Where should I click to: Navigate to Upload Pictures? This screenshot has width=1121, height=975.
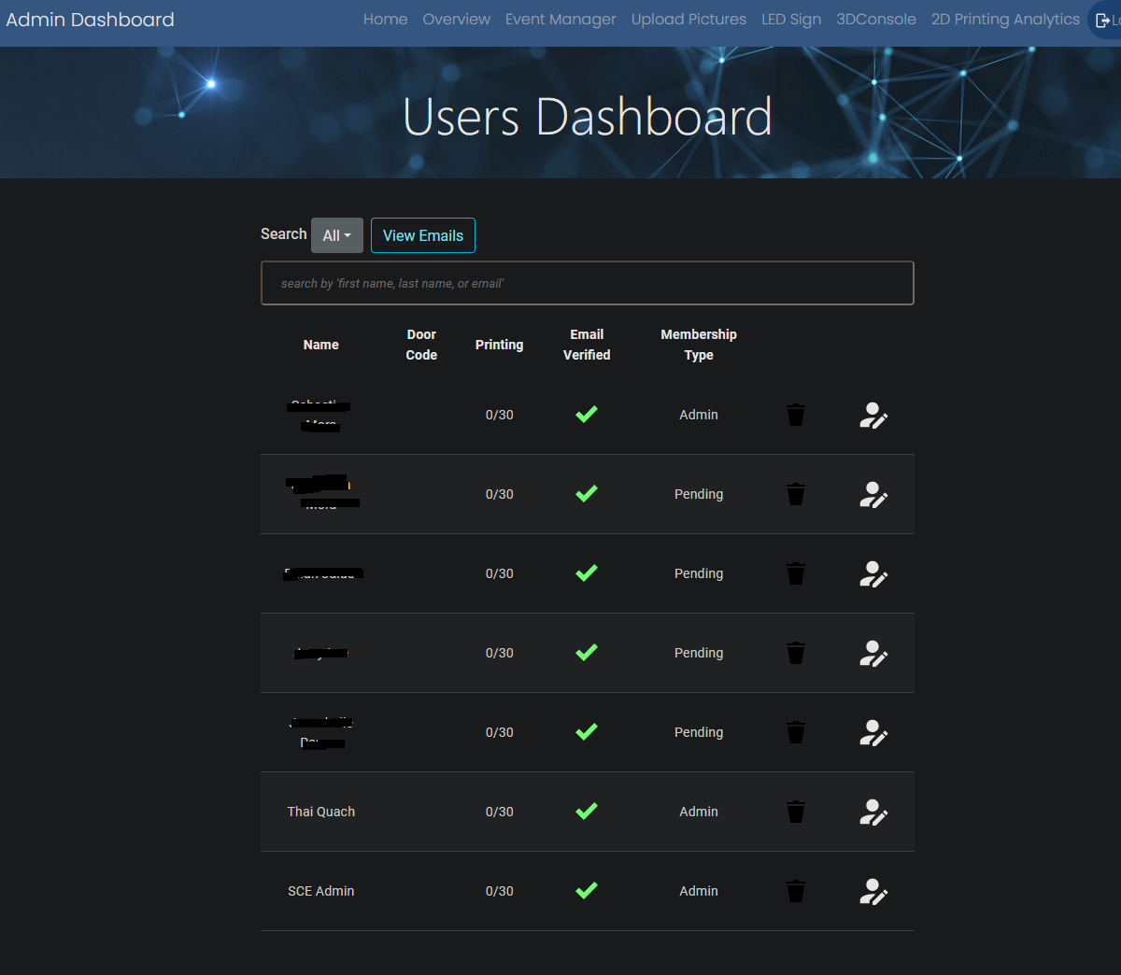688,20
